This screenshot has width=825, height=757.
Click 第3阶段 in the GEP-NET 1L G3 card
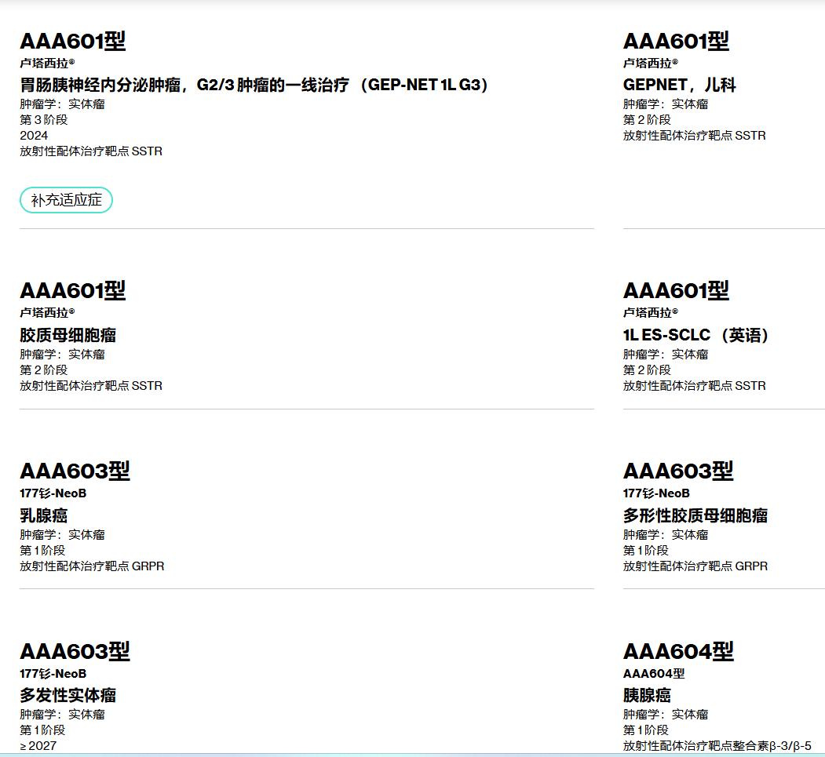44,120
